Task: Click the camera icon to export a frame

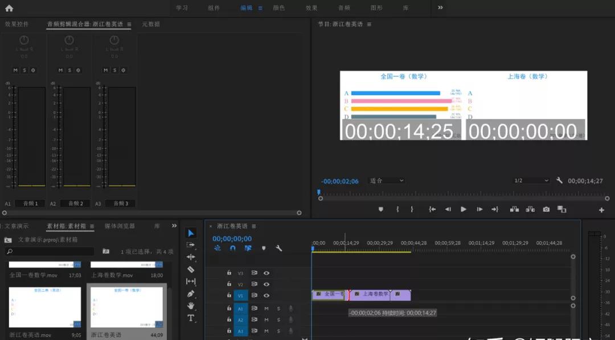Action: click(546, 209)
